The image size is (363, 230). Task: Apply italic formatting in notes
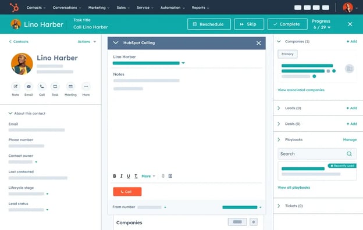(122, 176)
